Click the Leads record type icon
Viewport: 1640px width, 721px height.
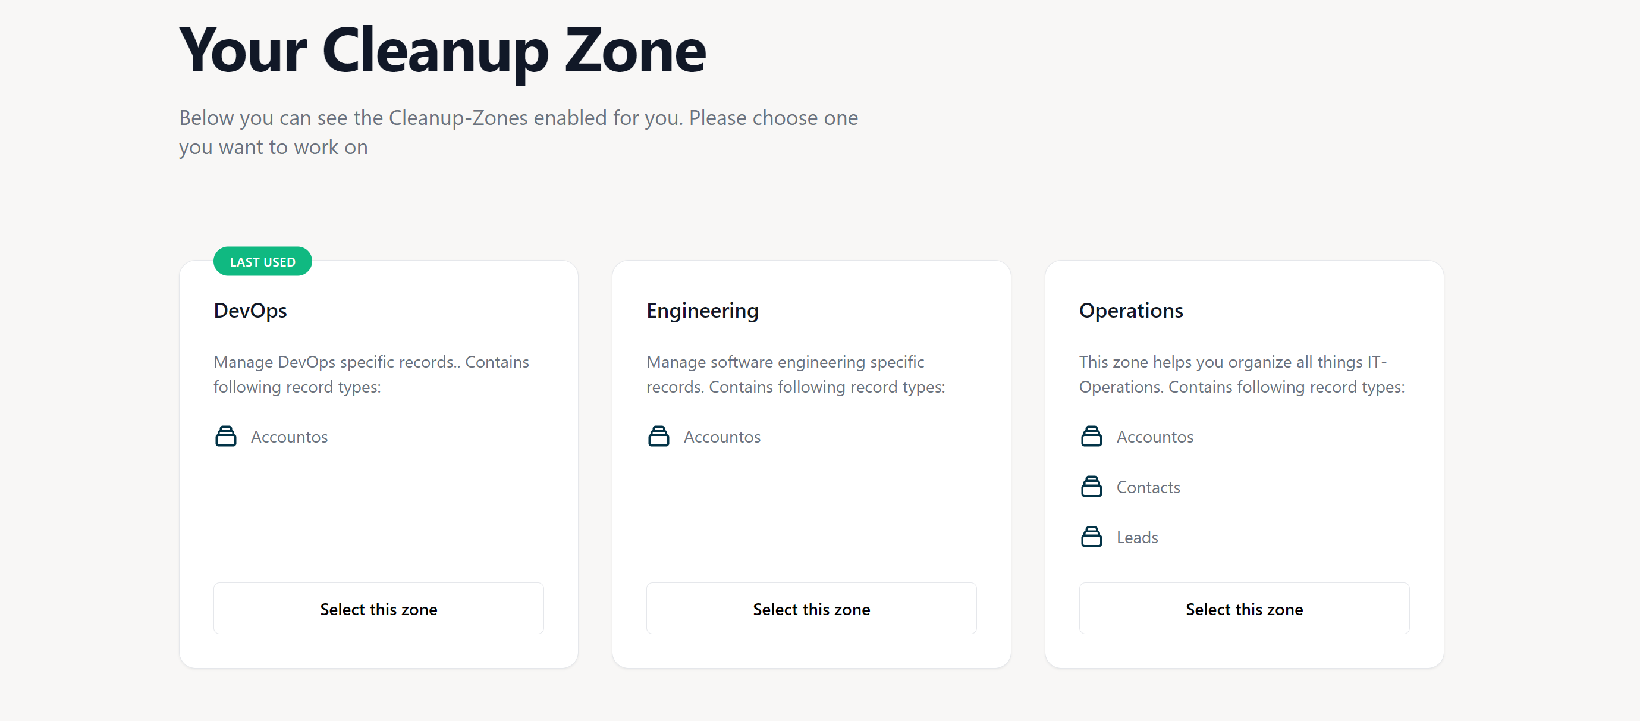click(1091, 537)
